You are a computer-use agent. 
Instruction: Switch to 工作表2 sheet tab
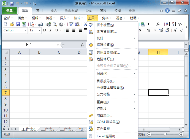pyautogui.click(x=48, y=129)
